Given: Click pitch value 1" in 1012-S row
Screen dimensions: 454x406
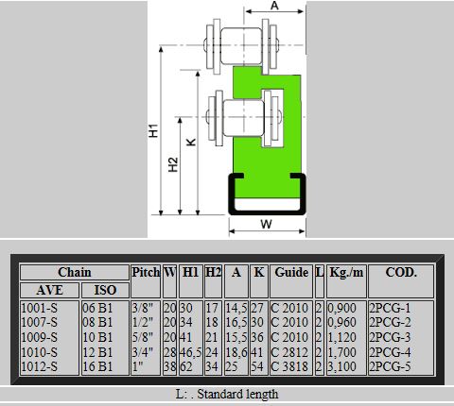Looking at the screenshot, I should tap(137, 366).
